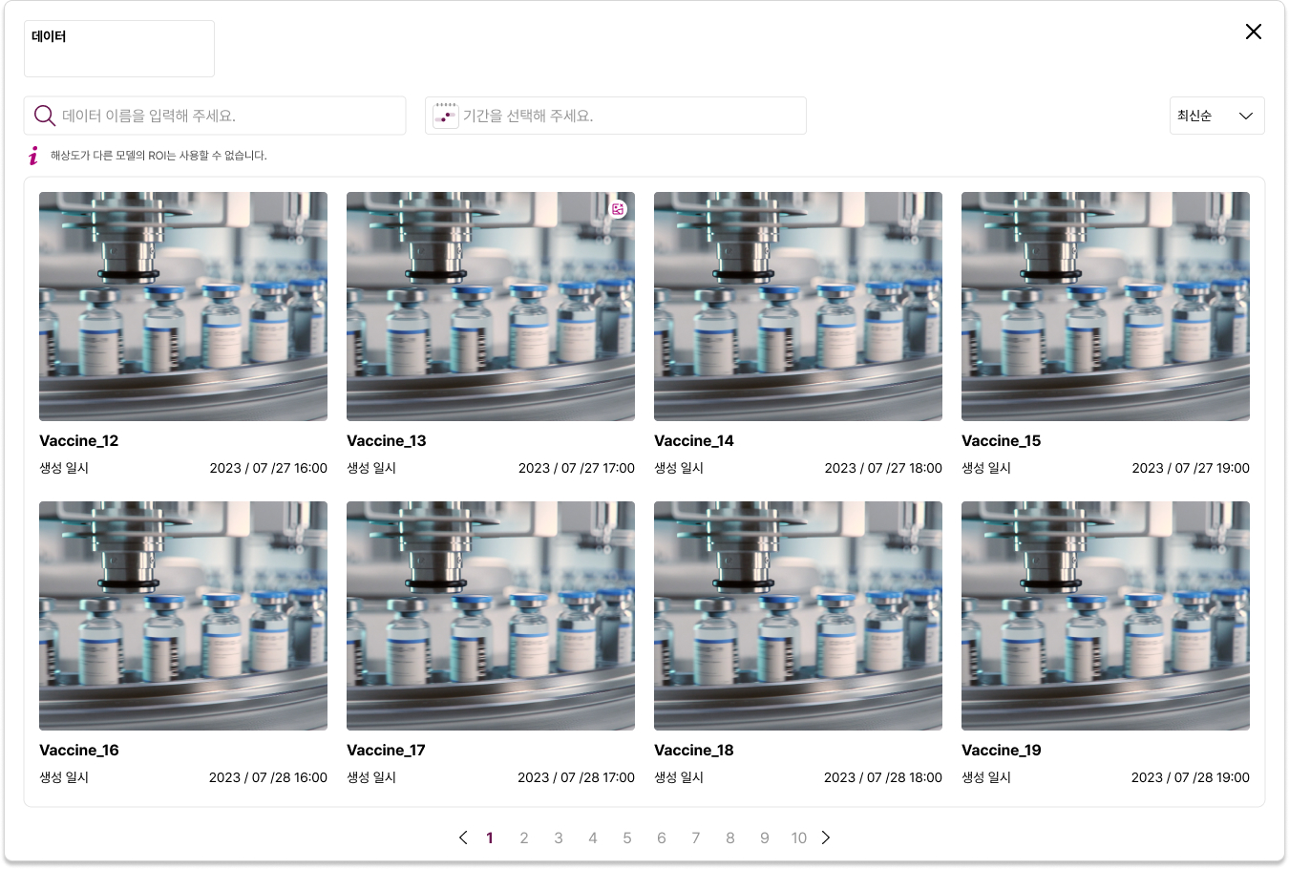Image resolution: width=1289 pixels, height=869 pixels.
Task: Click 생성 일시 label under Vaccine_12
Action: (64, 468)
